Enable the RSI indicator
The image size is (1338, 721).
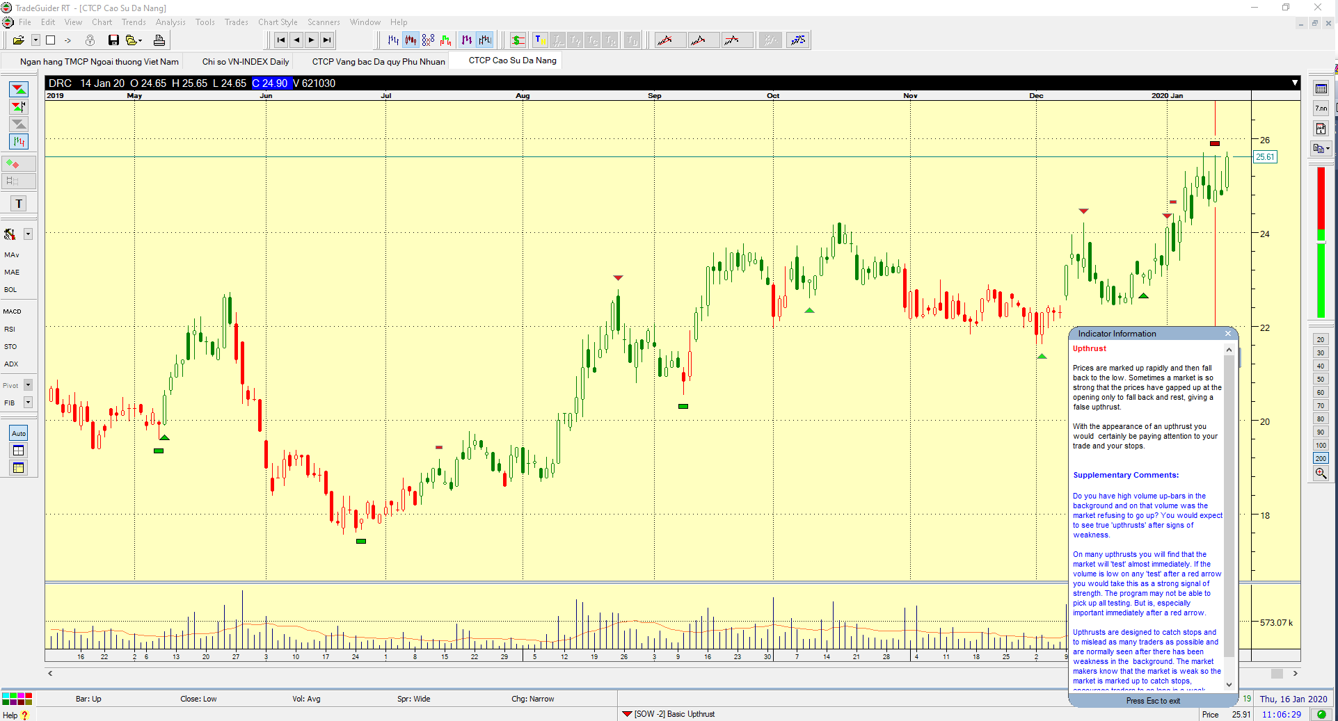click(10, 330)
